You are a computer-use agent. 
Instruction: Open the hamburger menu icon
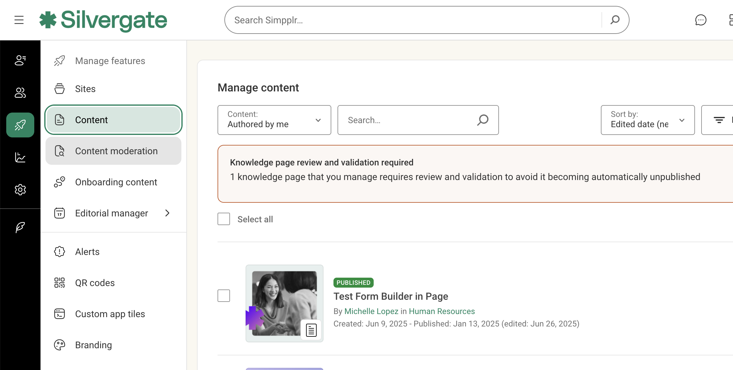(19, 20)
